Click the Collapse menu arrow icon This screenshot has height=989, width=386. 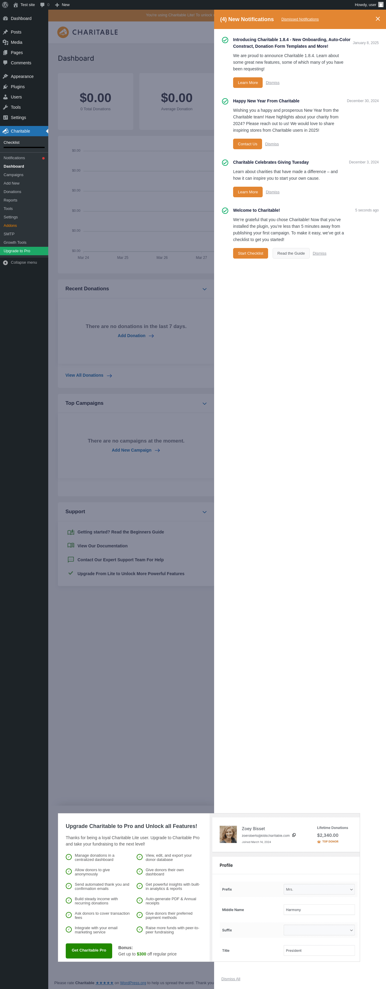click(x=5, y=263)
